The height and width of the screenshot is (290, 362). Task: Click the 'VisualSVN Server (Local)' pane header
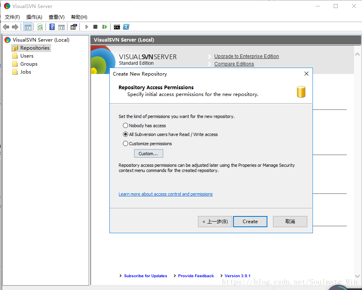[x=226, y=40]
